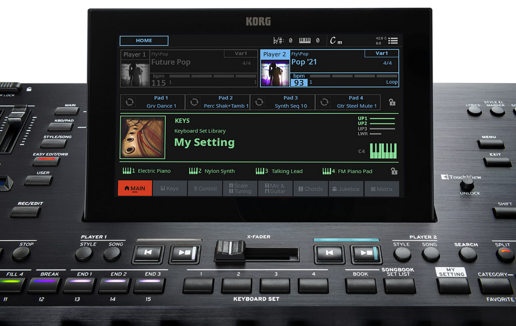The height and width of the screenshot is (326, 516).
Task: Push the Player 1 STYLE button
Action: click(x=84, y=254)
